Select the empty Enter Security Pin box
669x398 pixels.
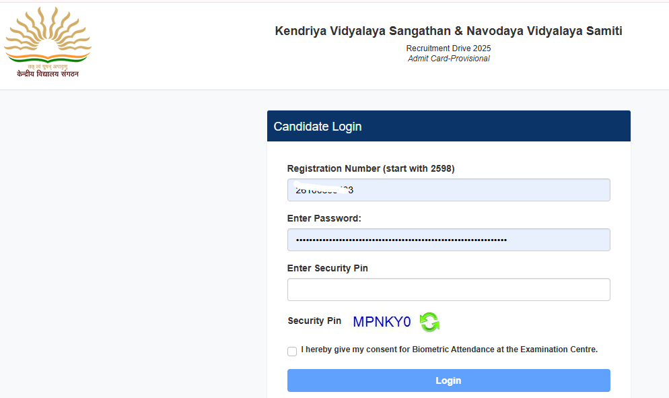[448, 290]
